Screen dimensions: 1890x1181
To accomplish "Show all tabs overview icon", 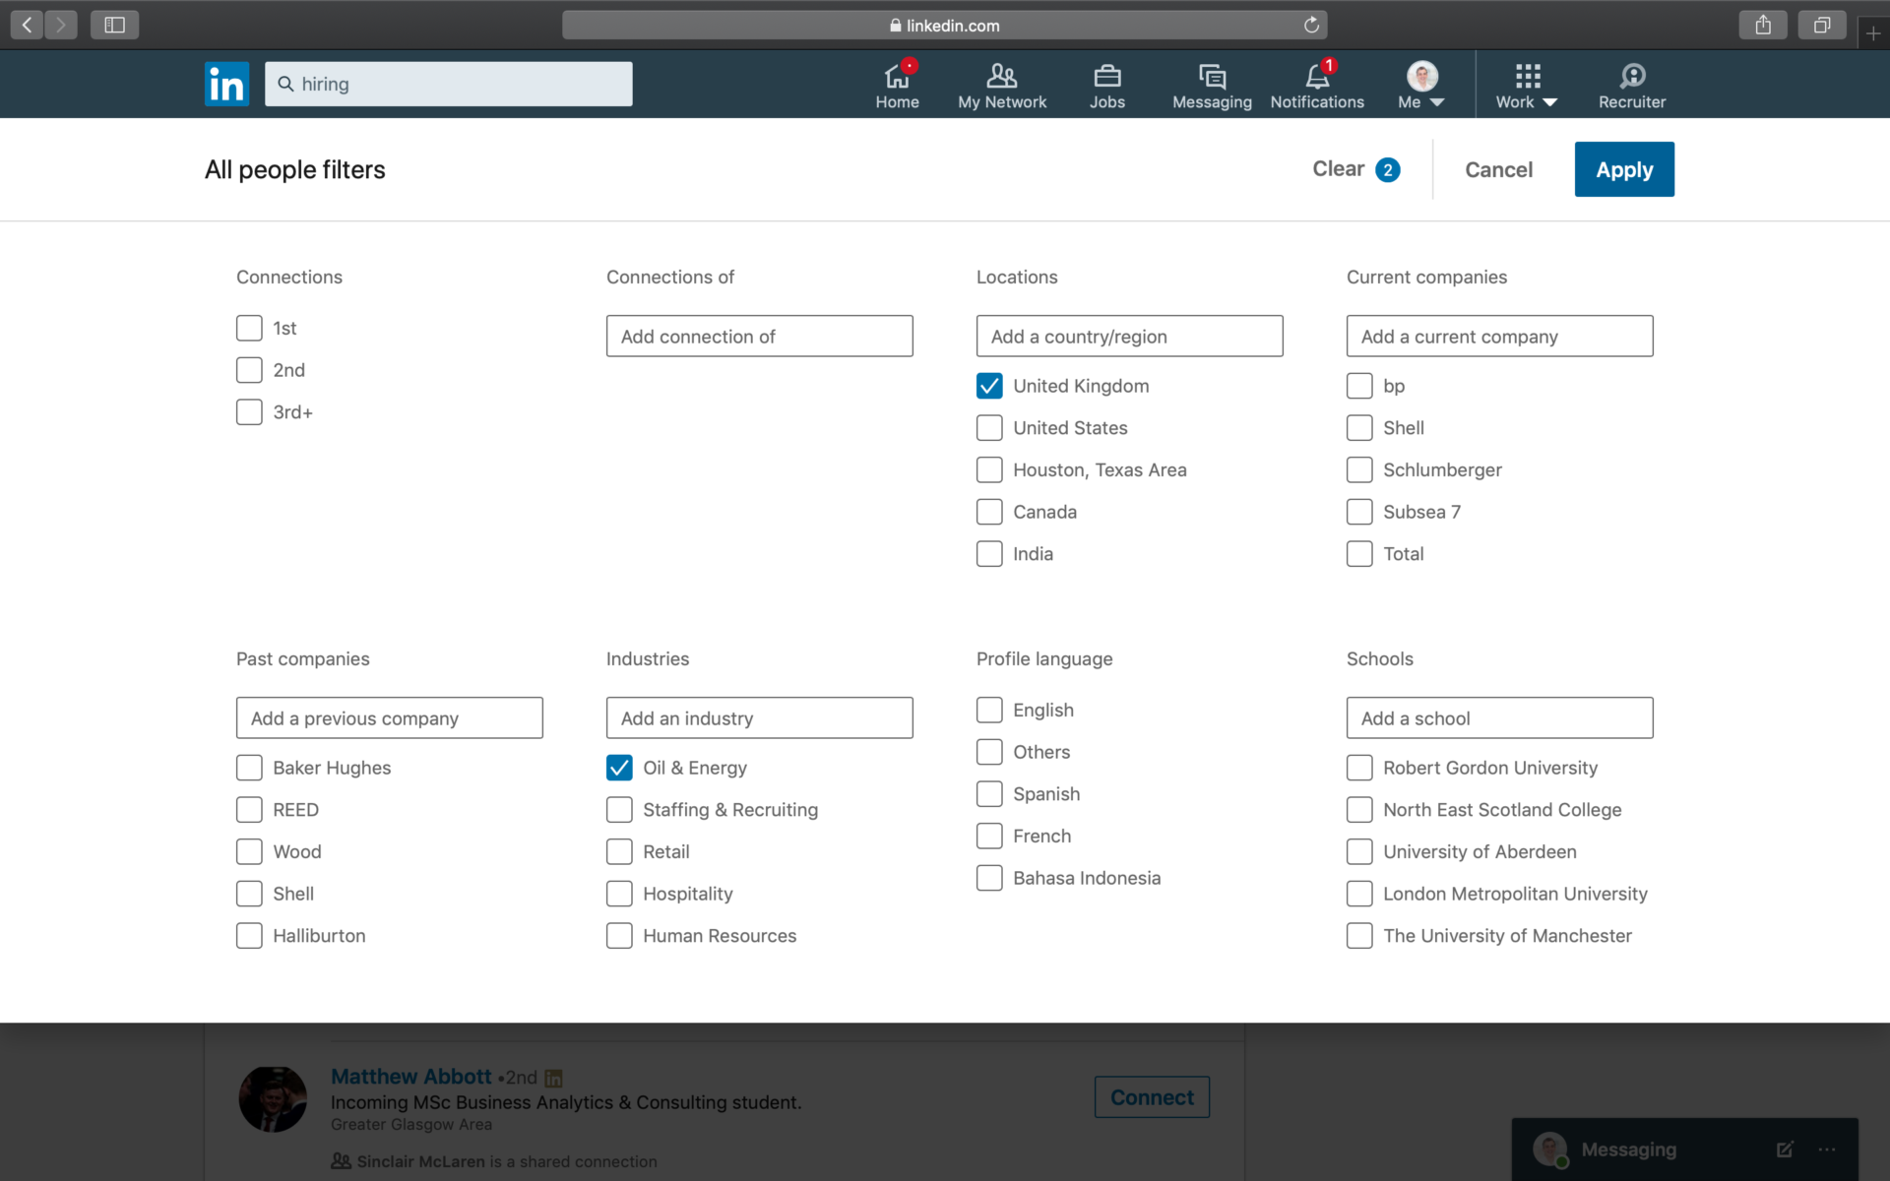I will click(x=1822, y=25).
